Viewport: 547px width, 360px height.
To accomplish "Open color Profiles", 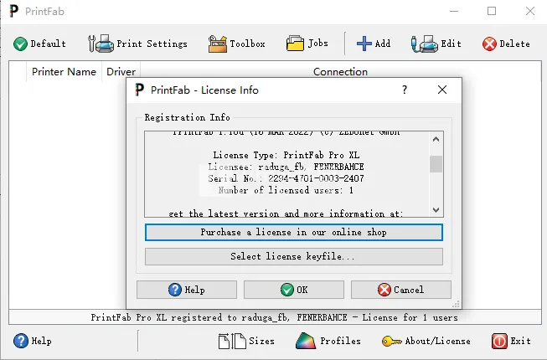I will [328, 341].
